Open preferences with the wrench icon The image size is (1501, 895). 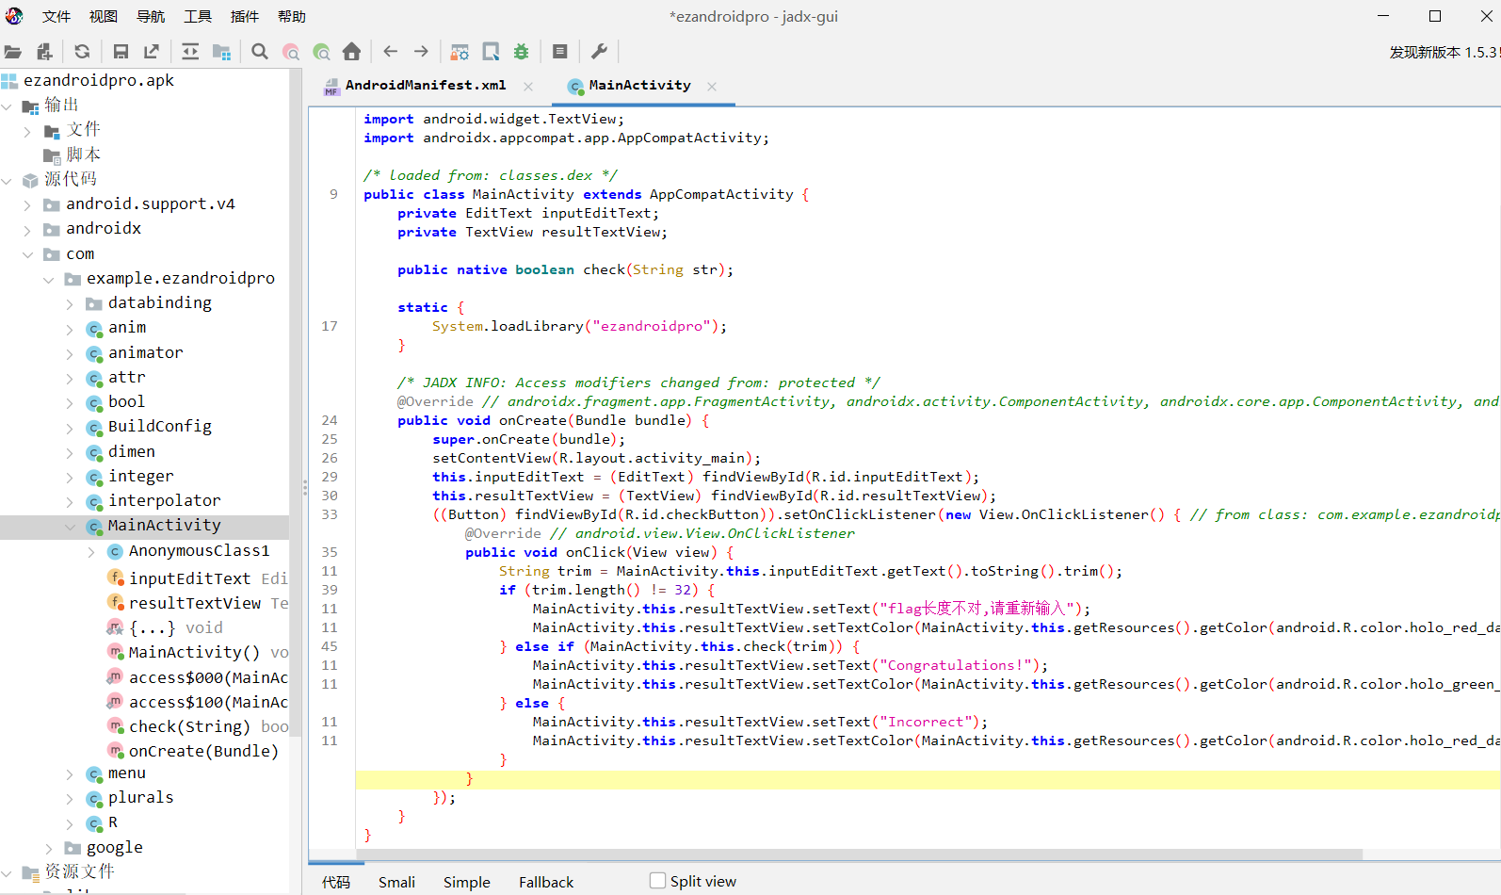tap(599, 52)
